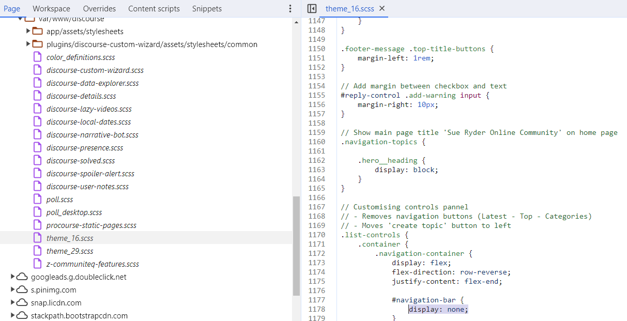Click line number 1178 in the gutter
The height and width of the screenshot is (321, 627).
316,309
